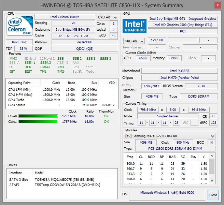Click the TDP 35 W field

pyautogui.click(x=24, y=49)
